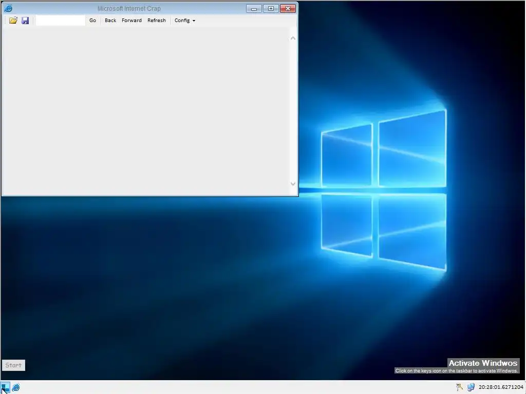Open a file with the folder icon
Screen dimensions: 526x394
pyautogui.click(x=13, y=21)
